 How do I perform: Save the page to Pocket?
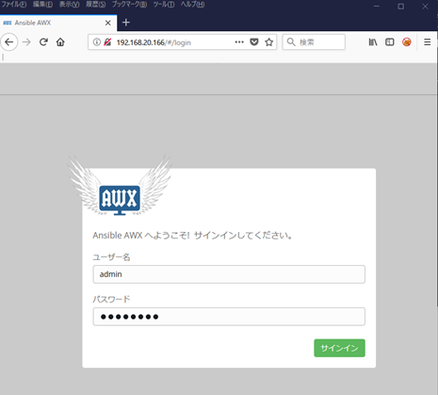254,41
